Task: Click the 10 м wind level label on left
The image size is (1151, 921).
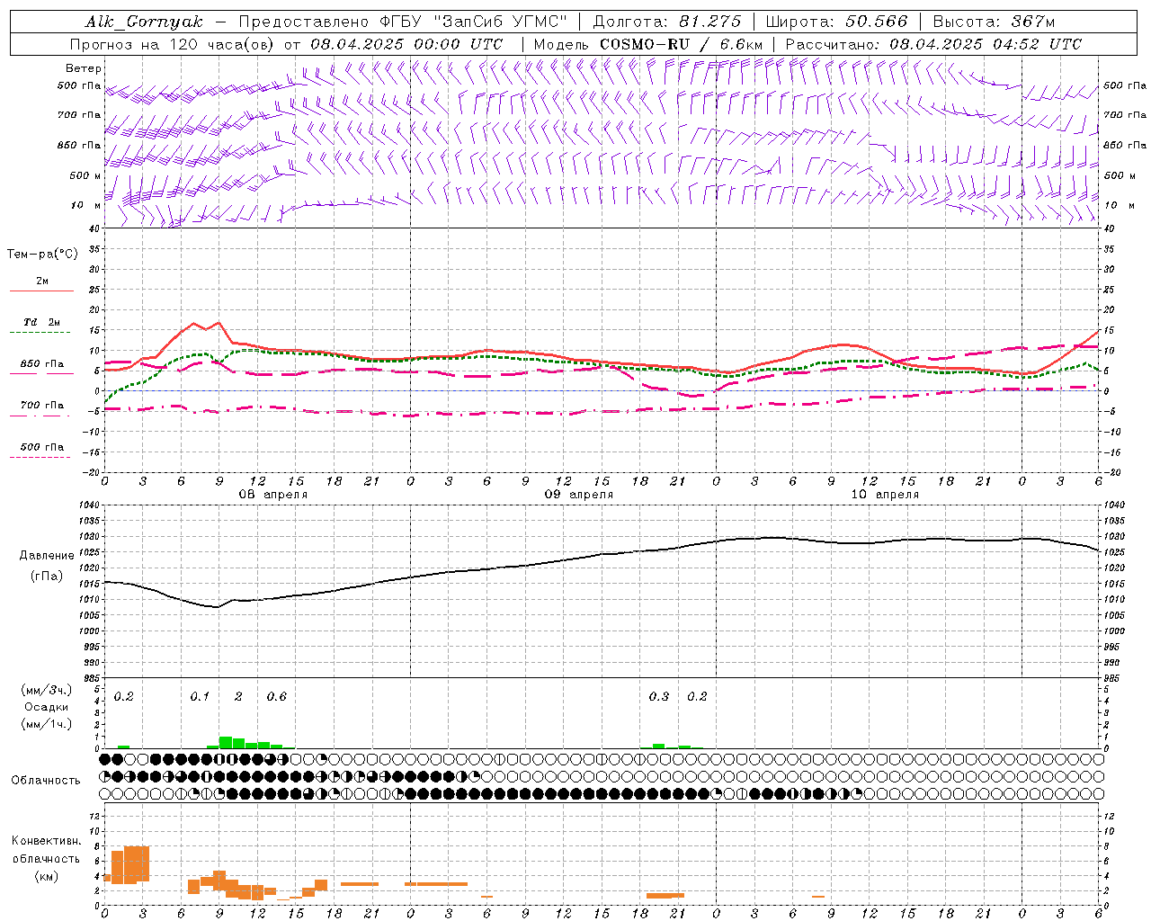Action: click(85, 205)
